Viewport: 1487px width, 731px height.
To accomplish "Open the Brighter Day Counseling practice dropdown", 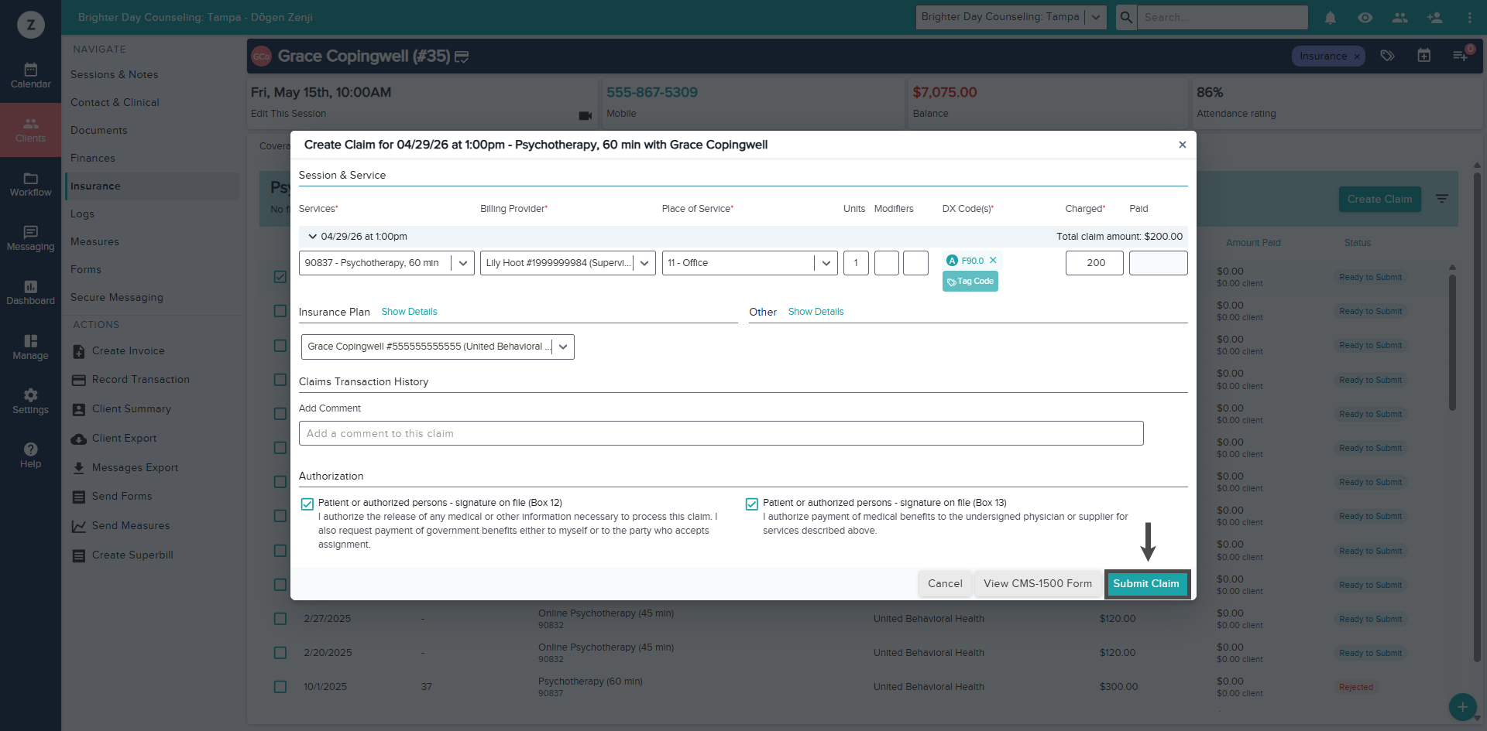I will click(x=1011, y=17).
